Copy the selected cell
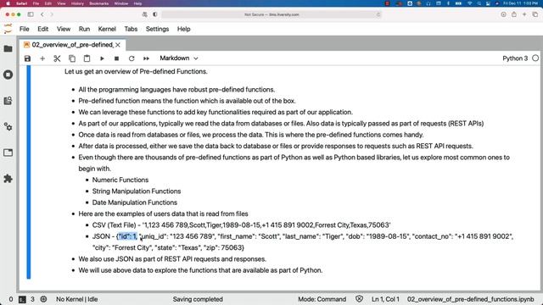 pos(72,58)
